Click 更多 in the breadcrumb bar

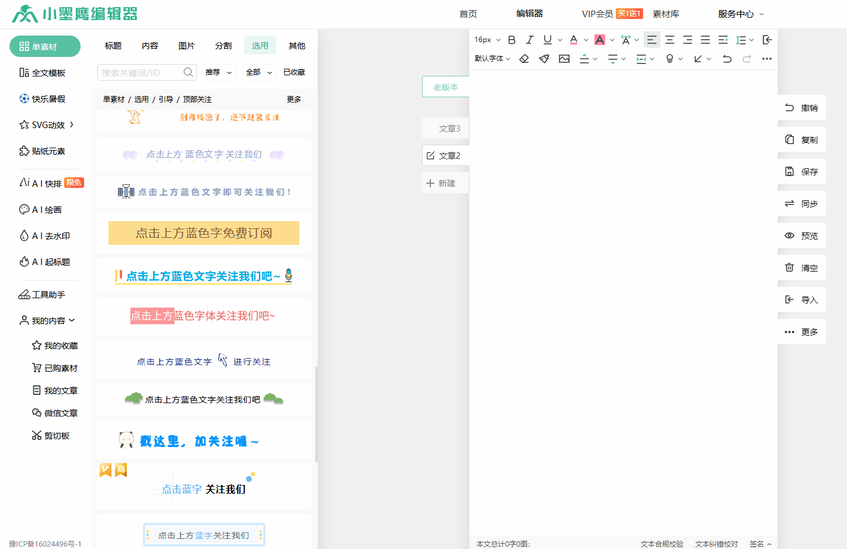point(294,100)
